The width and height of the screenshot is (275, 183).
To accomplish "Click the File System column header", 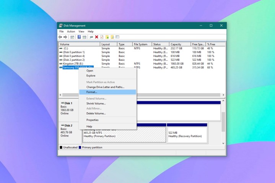I will tap(142, 44).
